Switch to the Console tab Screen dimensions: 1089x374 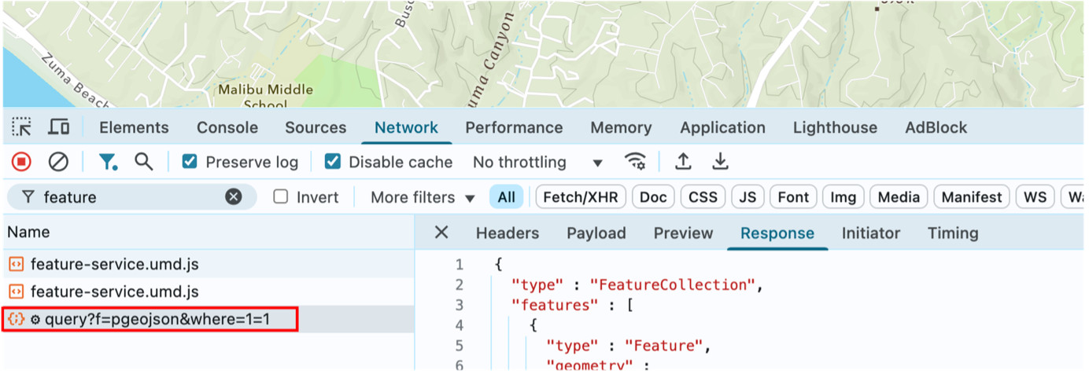coord(227,127)
